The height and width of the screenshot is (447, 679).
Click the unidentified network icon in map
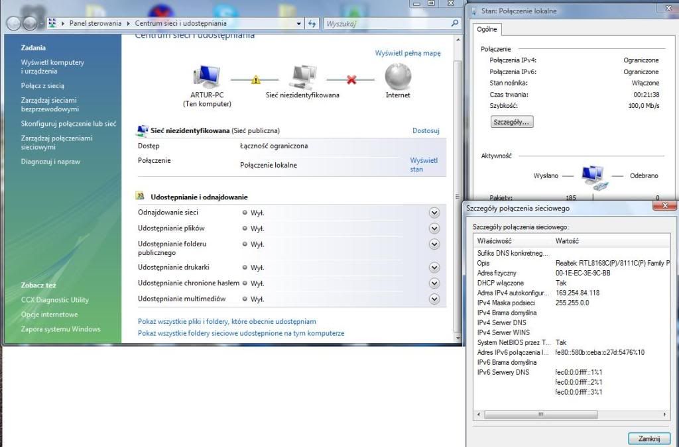(302, 77)
